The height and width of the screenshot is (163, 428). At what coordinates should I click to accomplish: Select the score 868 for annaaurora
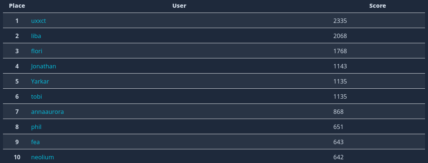338,112
